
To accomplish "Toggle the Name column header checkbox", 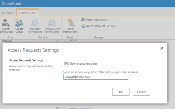I will click(x=65, y=40).
